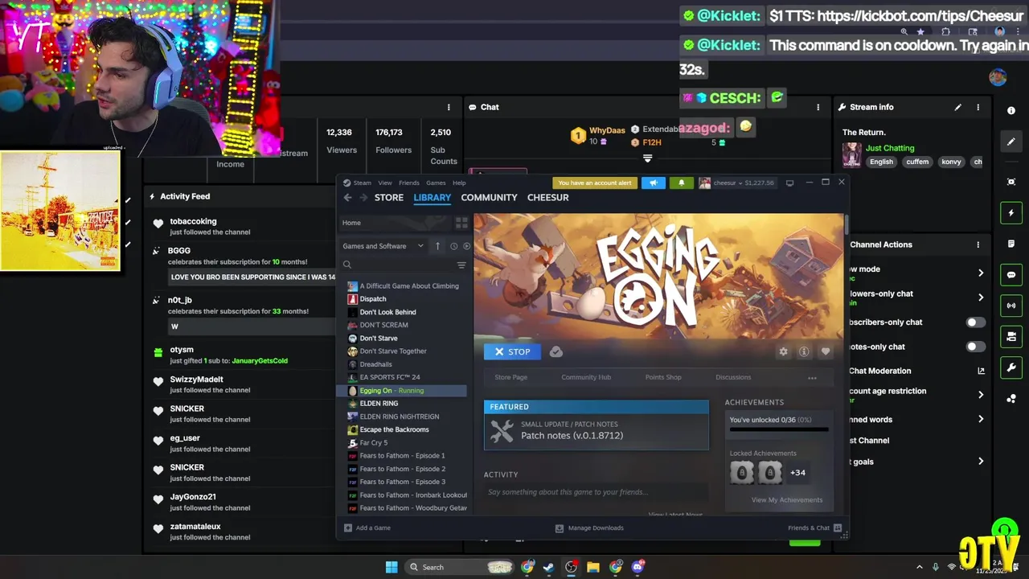Click the achievements progress bar
This screenshot has height=579, width=1029.
click(778, 429)
